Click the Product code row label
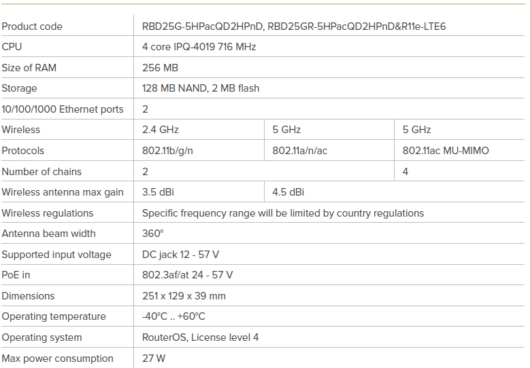This screenshot has width=530, height=368. click(32, 26)
